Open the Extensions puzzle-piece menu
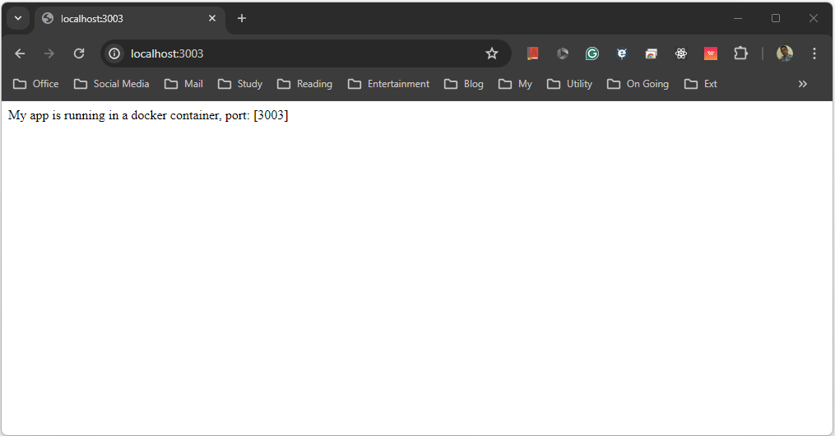Viewport: 835px width, 436px height. pos(740,53)
